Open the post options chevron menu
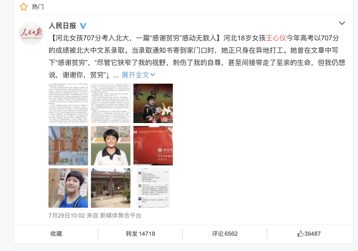 coord(342,23)
